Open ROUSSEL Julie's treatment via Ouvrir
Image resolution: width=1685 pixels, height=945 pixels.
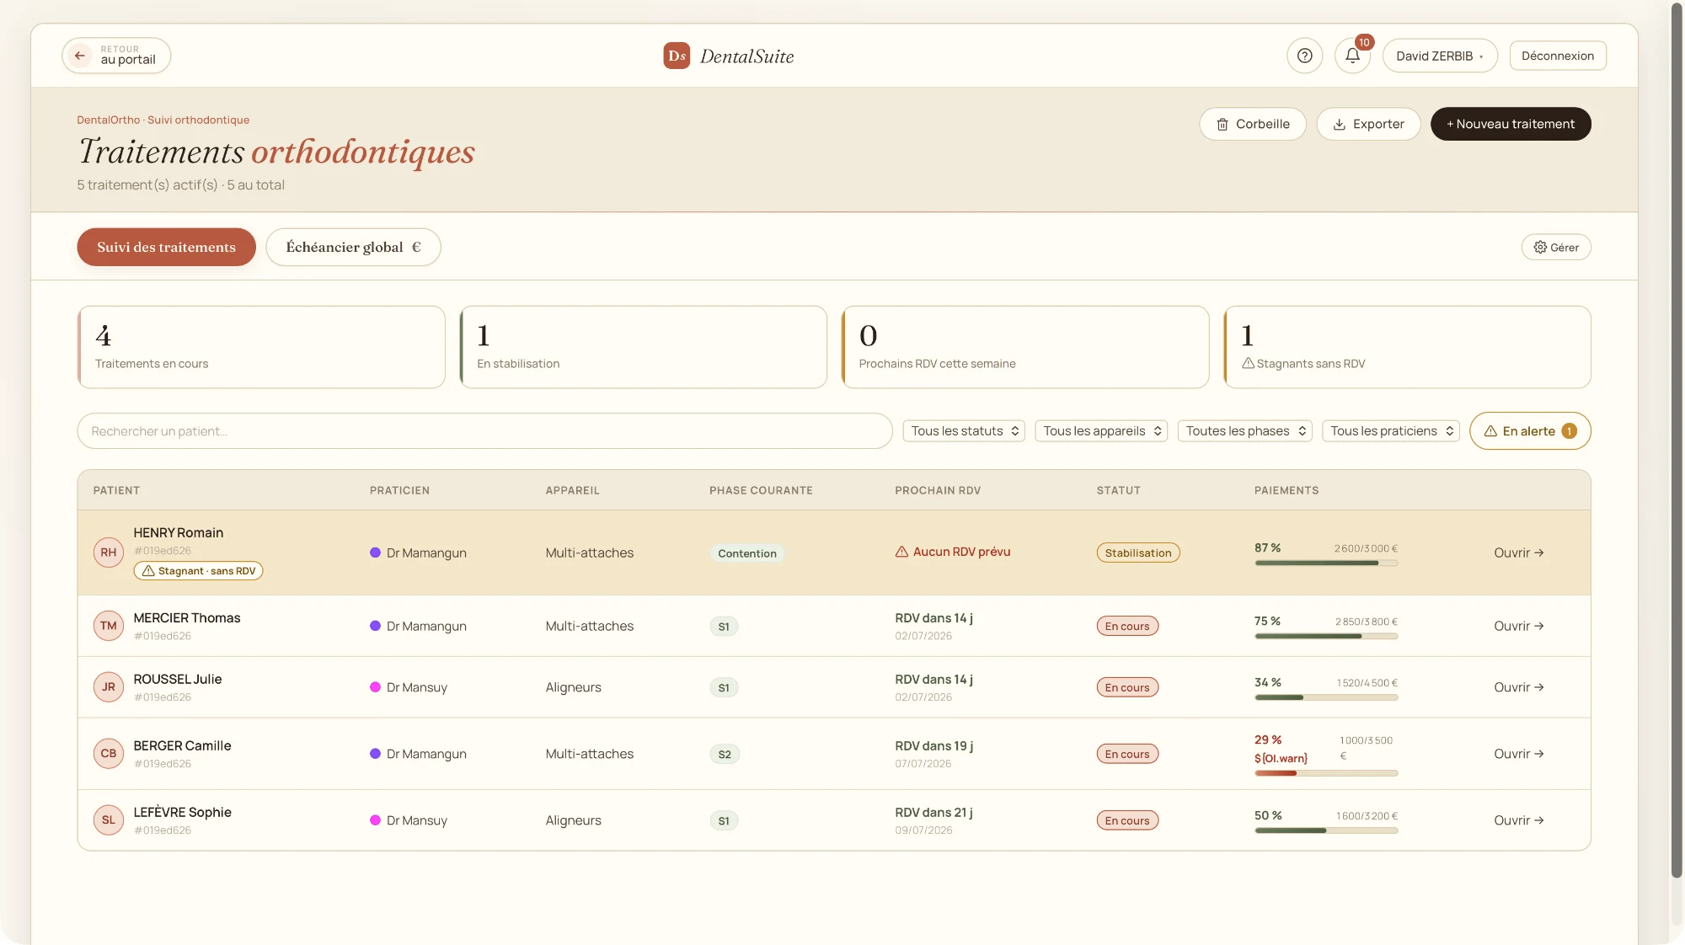1518,688
